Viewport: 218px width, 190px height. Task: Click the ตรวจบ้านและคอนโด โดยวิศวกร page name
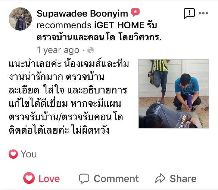[99, 37]
